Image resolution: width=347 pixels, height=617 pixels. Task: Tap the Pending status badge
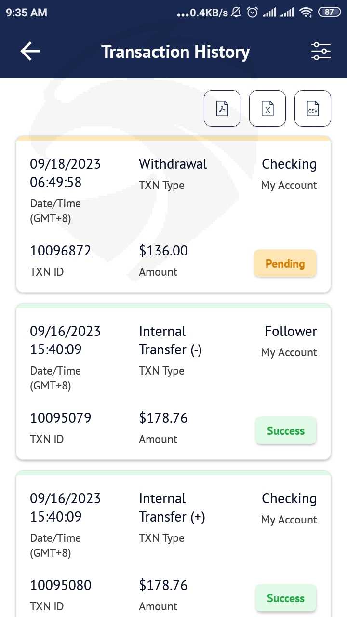click(285, 264)
